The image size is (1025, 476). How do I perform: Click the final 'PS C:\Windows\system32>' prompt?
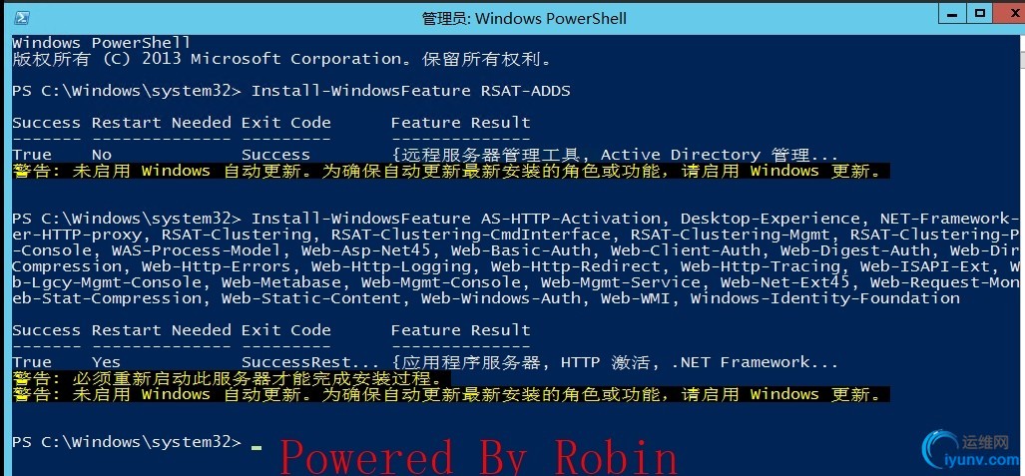click(x=127, y=442)
